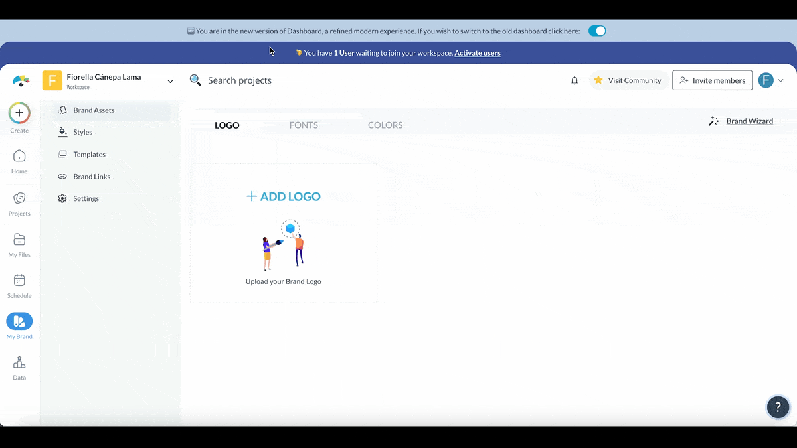The height and width of the screenshot is (448, 797).
Task: Open My Files in sidebar
Action: point(19,240)
